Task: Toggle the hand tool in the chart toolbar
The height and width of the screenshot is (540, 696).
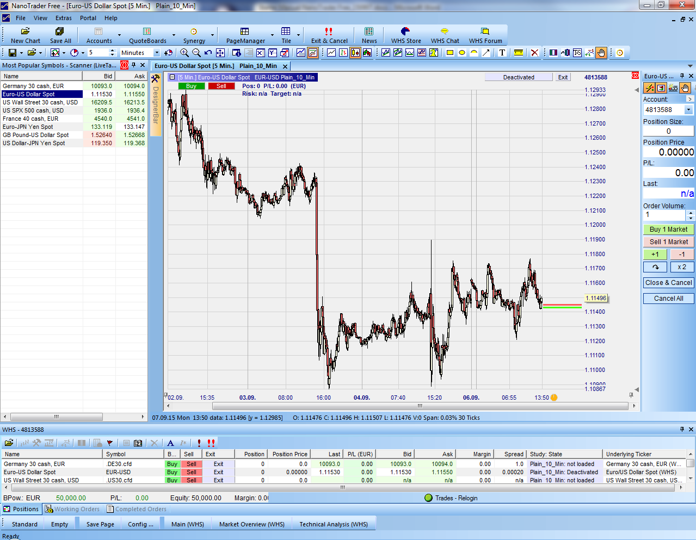Action: (601, 53)
